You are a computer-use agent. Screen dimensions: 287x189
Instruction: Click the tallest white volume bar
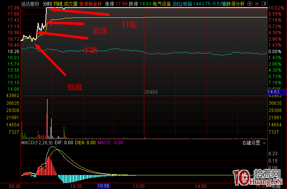(47, 119)
